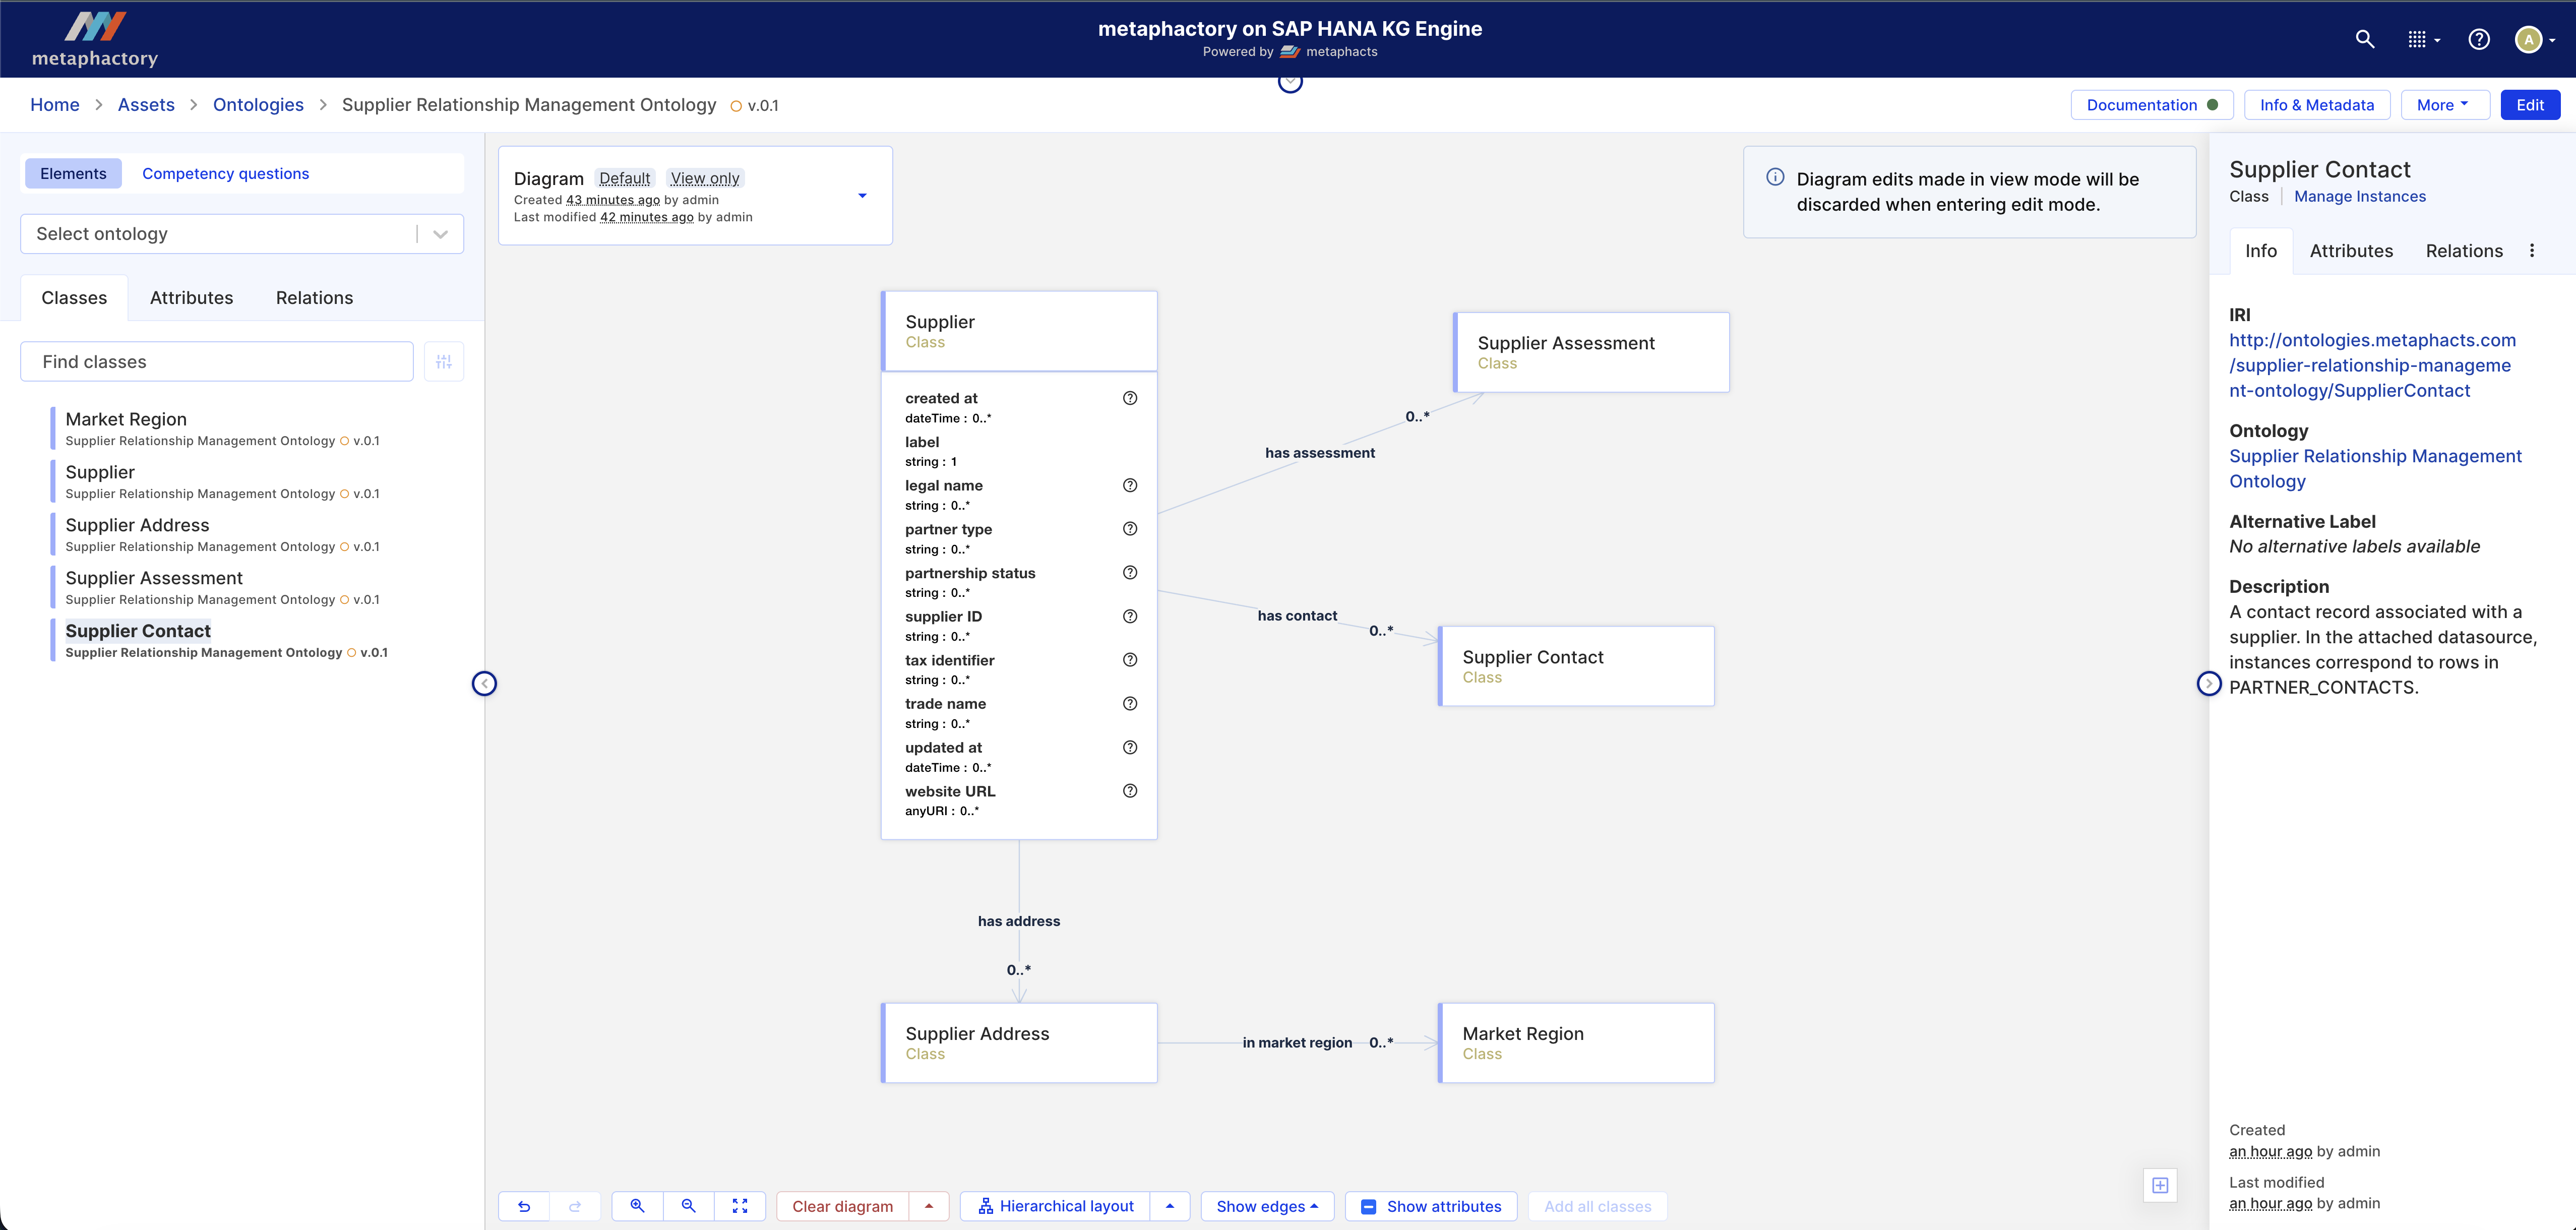The width and height of the screenshot is (2576, 1230).
Task: Click help icon next to legal name attribute
Action: (x=1130, y=485)
